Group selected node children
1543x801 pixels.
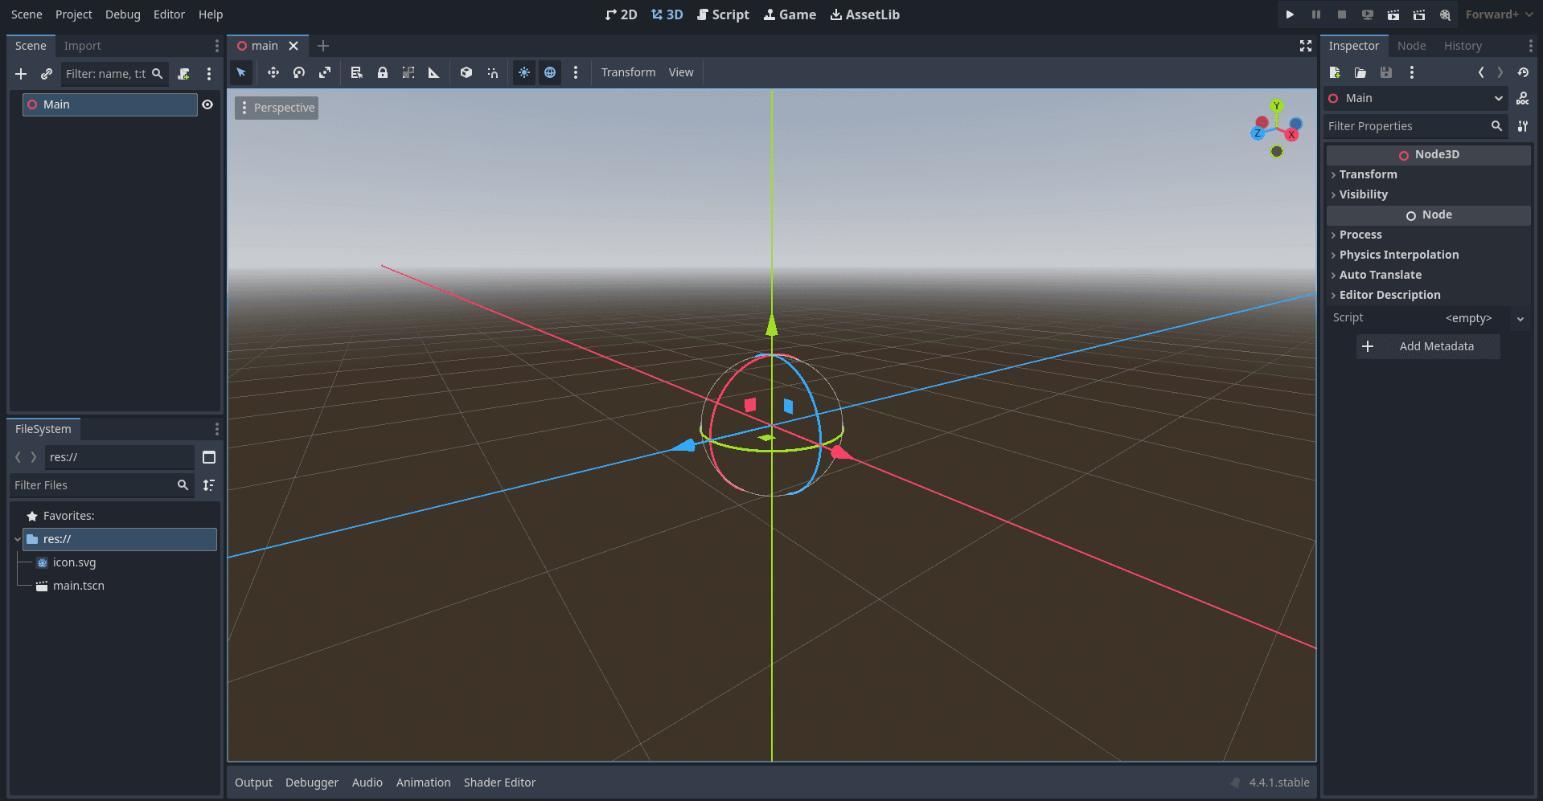pyautogui.click(x=408, y=72)
